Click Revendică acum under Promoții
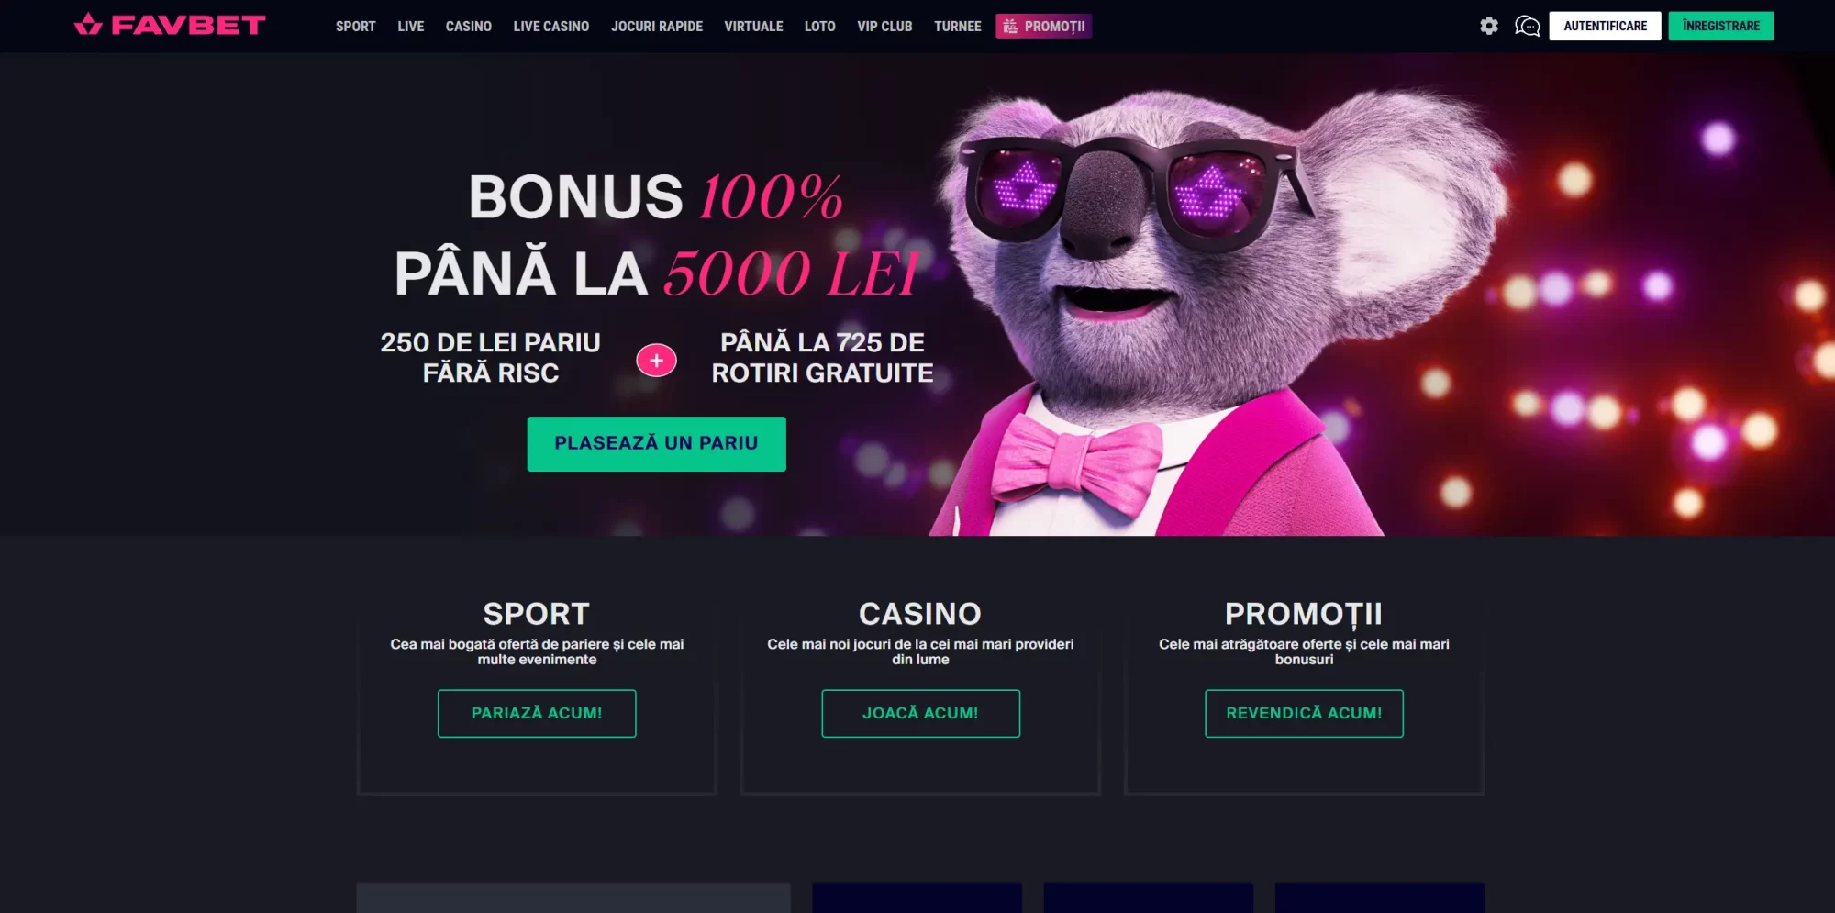This screenshot has width=1835, height=913. point(1304,713)
